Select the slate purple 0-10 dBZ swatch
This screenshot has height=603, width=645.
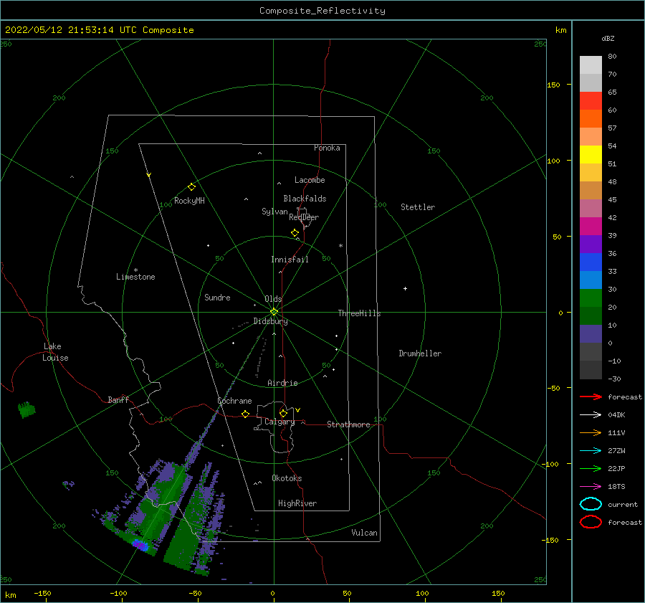[x=591, y=334]
